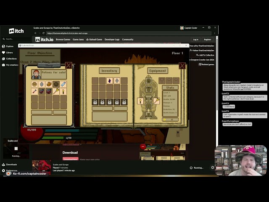Open Browse Games on the itch.io navbar
This screenshot has height=202, width=269.
pos(63,40)
